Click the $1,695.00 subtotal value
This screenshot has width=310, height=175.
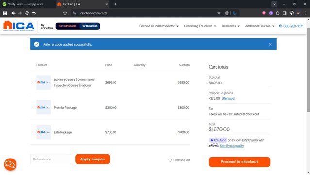pyautogui.click(x=215, y=83)
